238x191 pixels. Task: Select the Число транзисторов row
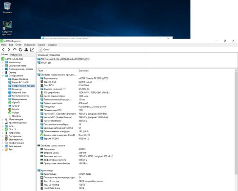pyautogui.click(x=64, y=96)
